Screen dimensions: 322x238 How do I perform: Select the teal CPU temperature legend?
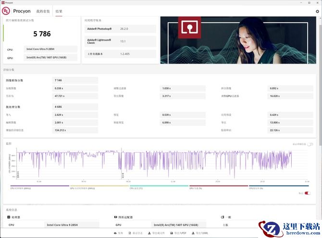[x=159, y=187]
